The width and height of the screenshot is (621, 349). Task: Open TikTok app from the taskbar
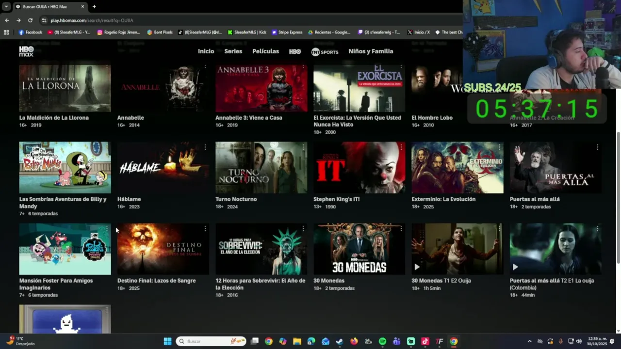click(425, 341)
